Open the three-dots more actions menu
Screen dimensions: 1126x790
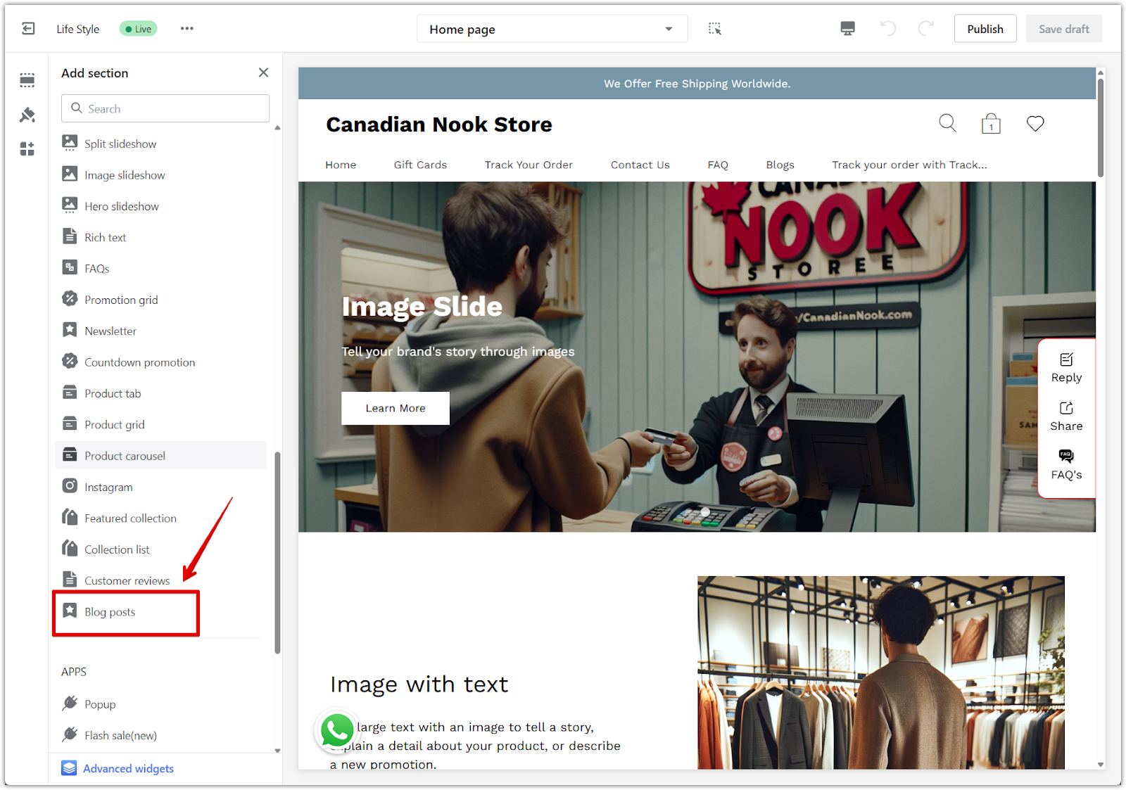coord(186,29)
